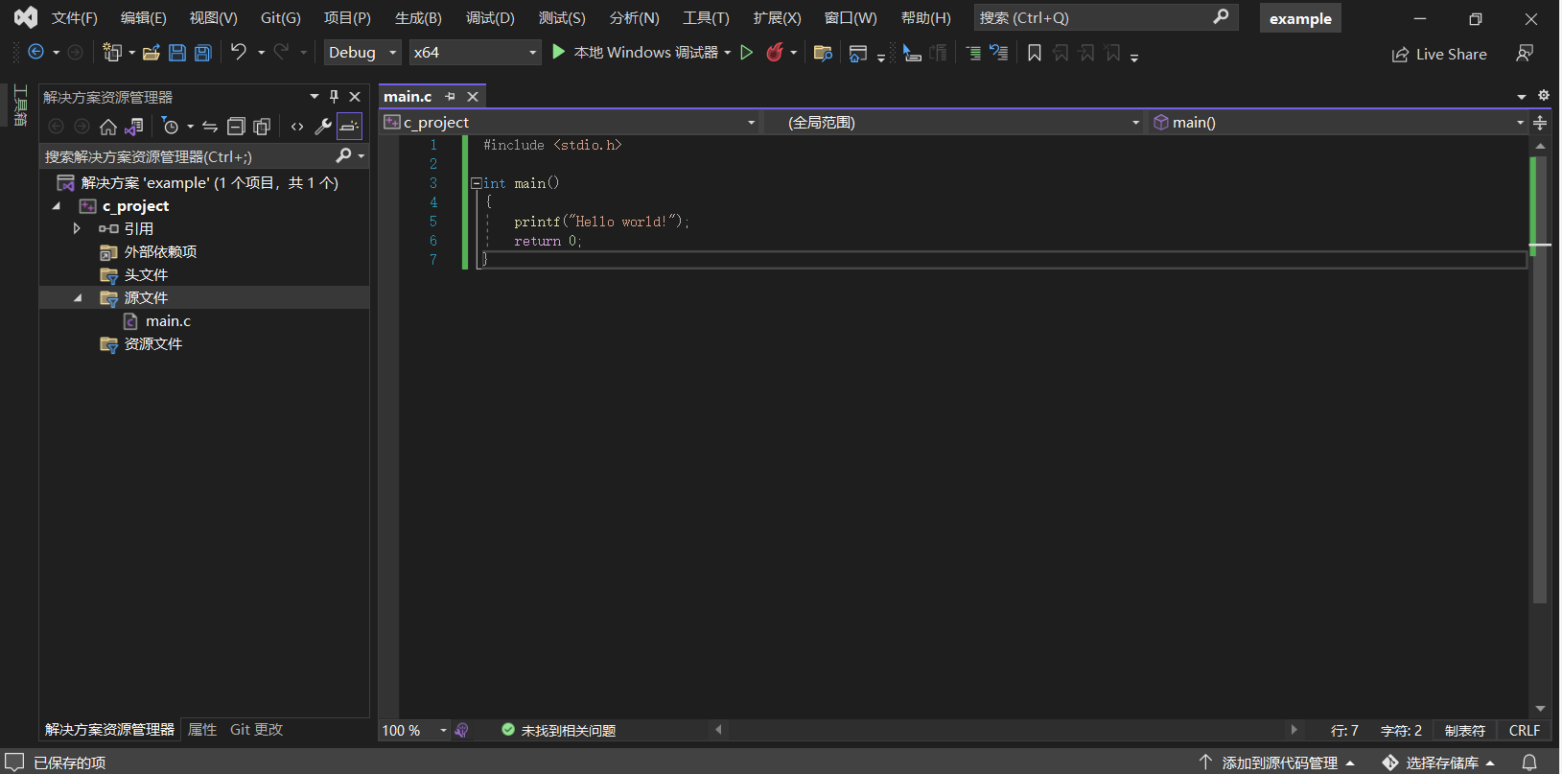1562x774 pixels.
Task: Collapse the main() code block outline
Action: [x=476, y=183]
